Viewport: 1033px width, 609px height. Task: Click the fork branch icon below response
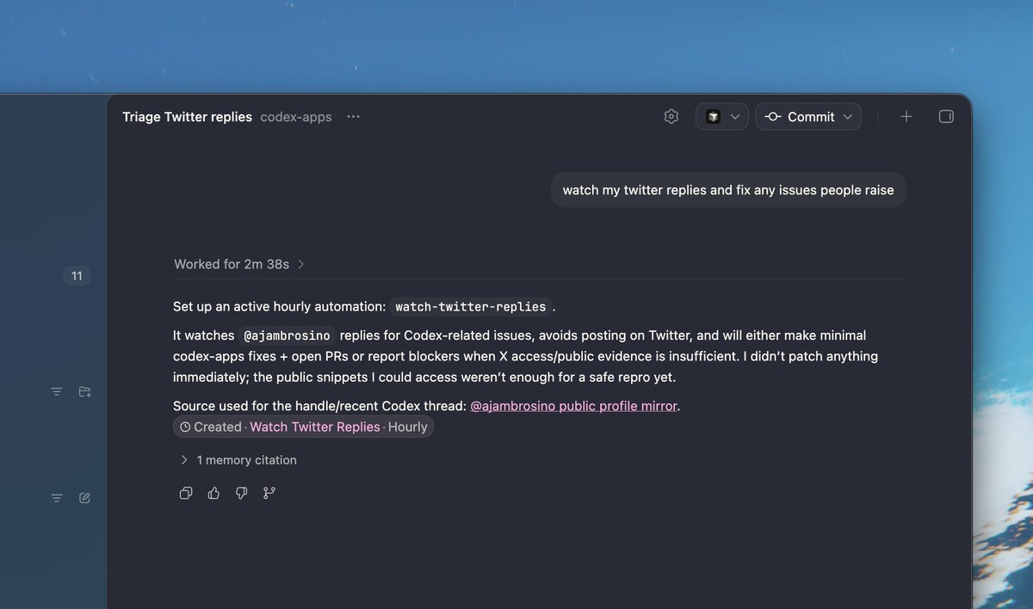click(x=269, y=493)
